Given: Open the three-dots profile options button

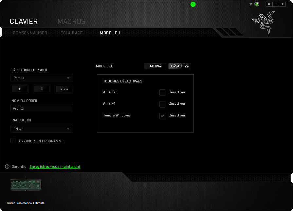Looking at the screenshot, I should pos(64,89).
